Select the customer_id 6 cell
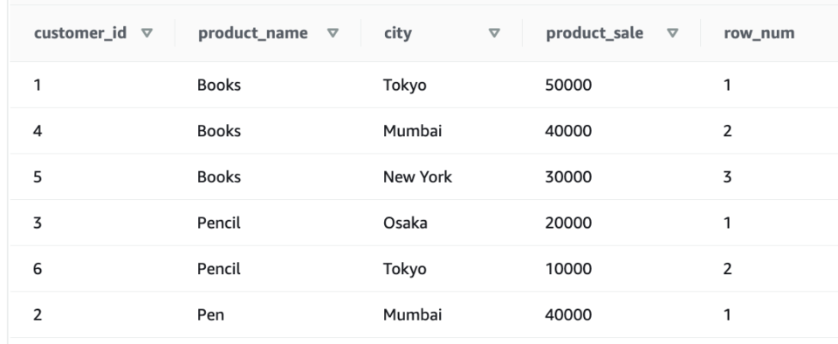The height and width of the screenshot is (344, 838). coord(38,269)
